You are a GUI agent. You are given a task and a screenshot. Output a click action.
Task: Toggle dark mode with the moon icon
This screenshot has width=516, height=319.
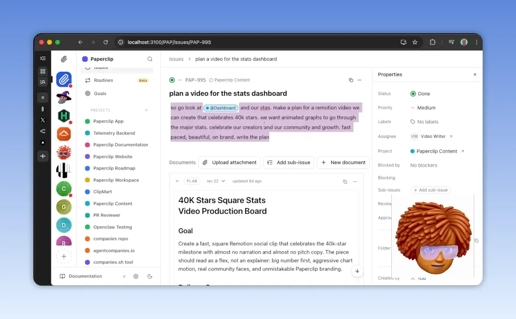tap(150, 276)
